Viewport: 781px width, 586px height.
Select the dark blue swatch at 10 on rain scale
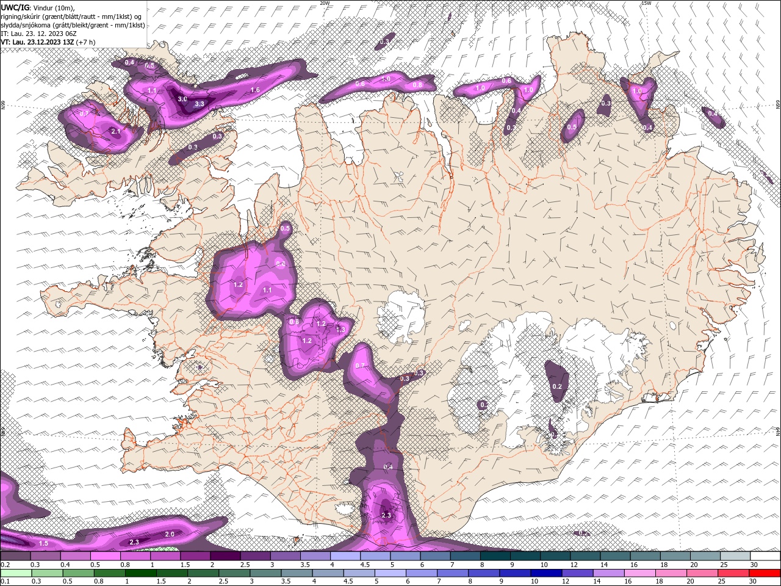[x=546, y=573]
